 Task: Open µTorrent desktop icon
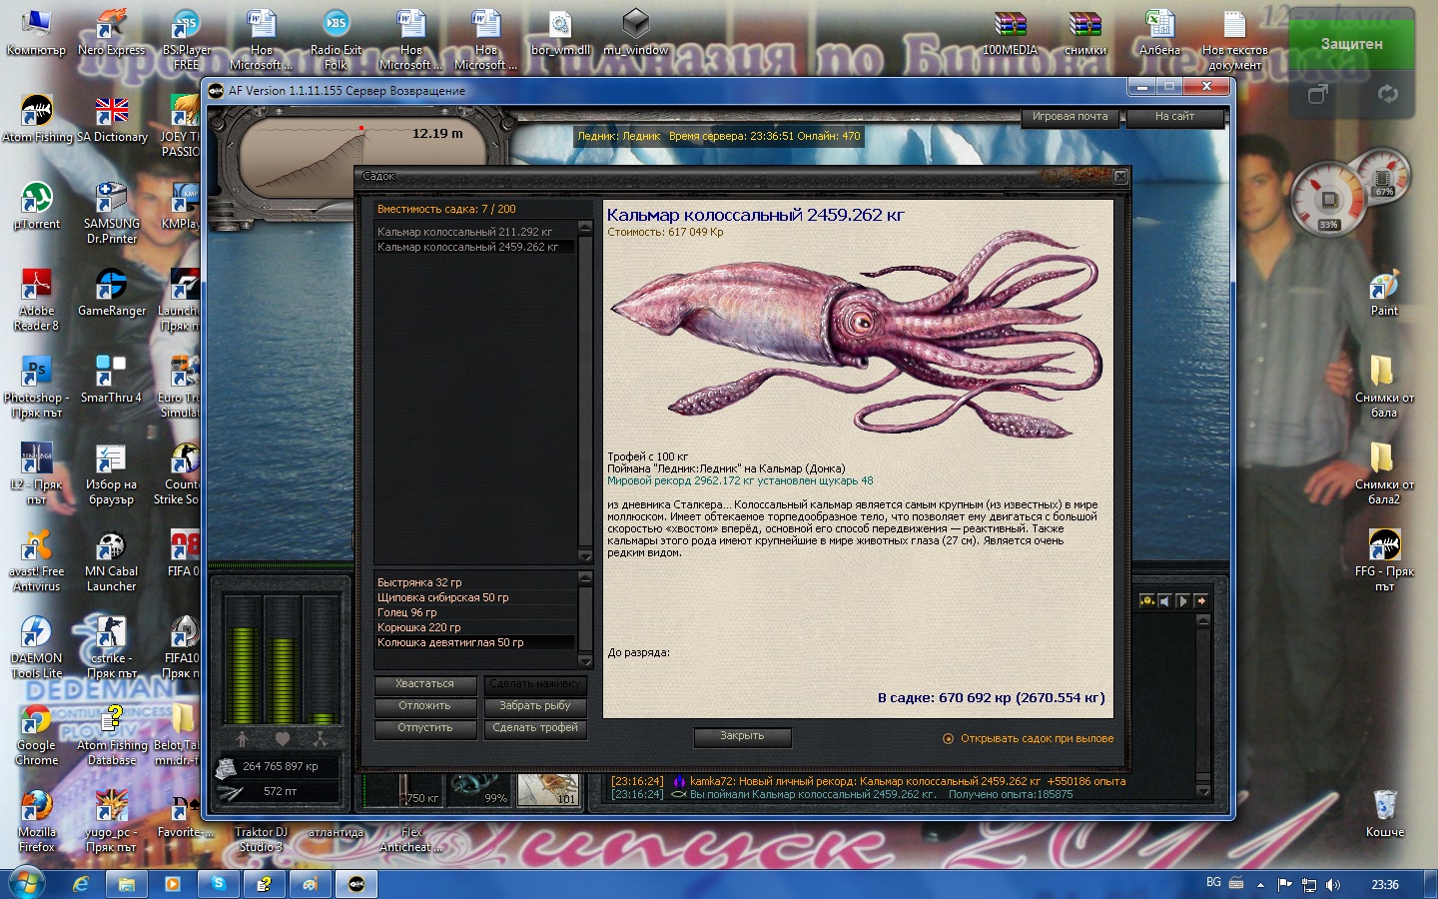coord(37,205)
